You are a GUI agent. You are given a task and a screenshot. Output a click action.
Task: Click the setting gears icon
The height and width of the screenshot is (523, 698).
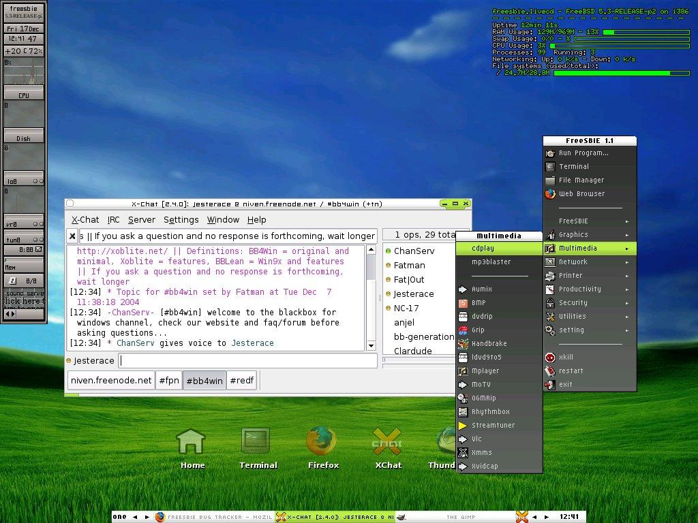pyautogui.click(x=550, y=330)
